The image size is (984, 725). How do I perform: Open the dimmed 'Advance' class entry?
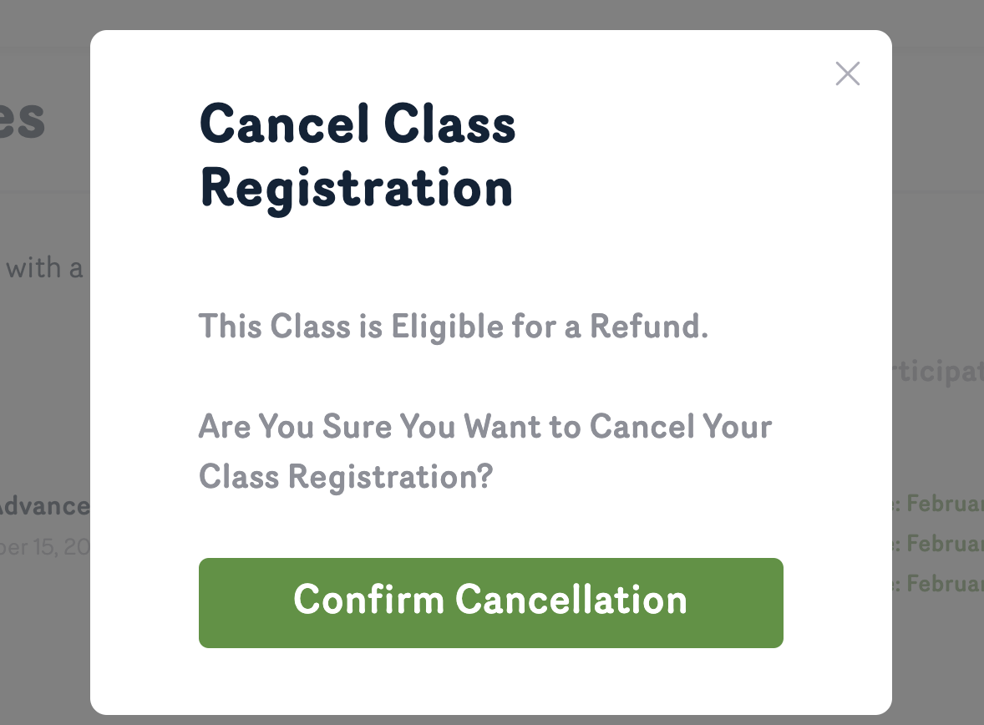tap(43, 506)
